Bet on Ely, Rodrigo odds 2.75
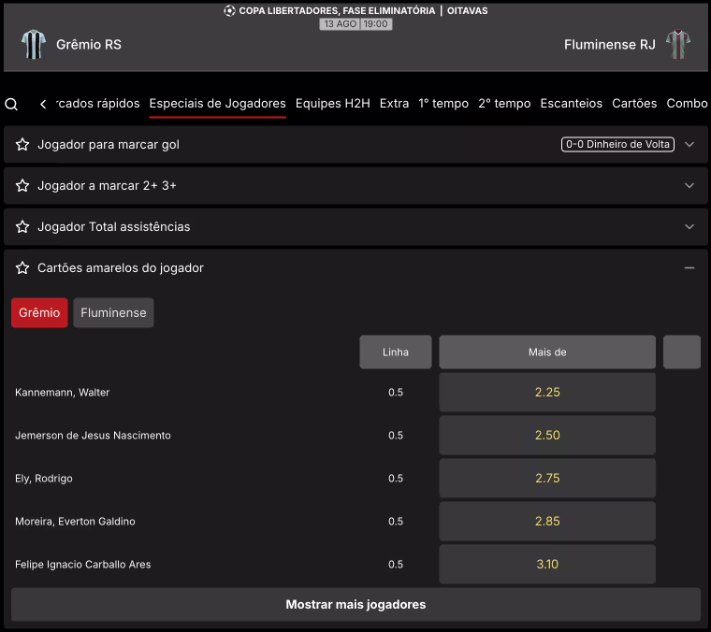Image resolution: width=711 pixels, height=632 pixels. (547, 479)
